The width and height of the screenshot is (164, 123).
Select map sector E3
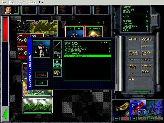point(50,27)
